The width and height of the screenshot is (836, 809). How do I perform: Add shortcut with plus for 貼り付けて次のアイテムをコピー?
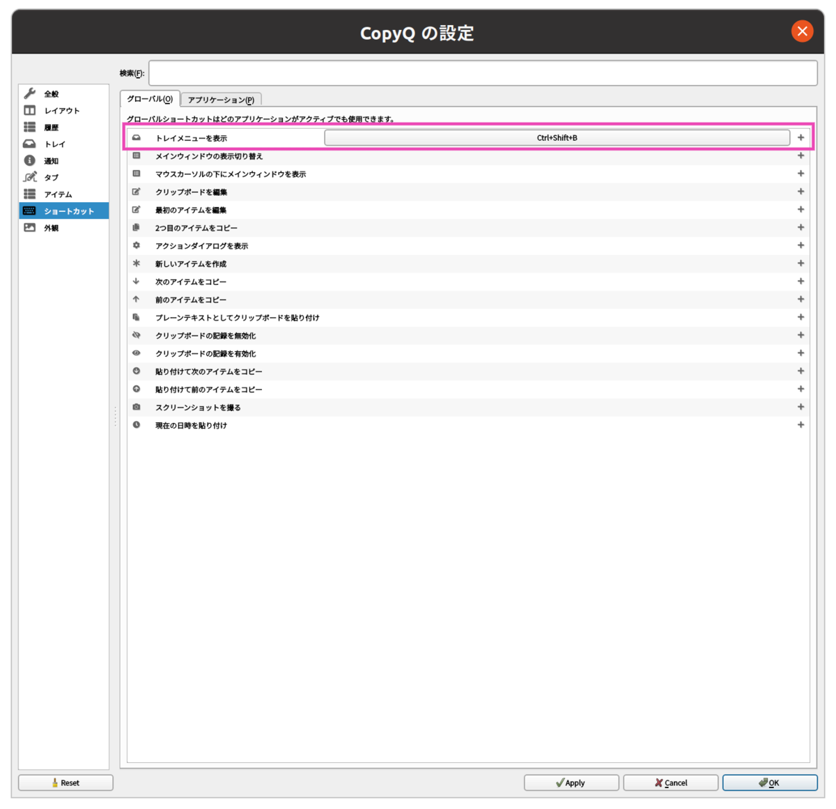[x=800, y=371]
